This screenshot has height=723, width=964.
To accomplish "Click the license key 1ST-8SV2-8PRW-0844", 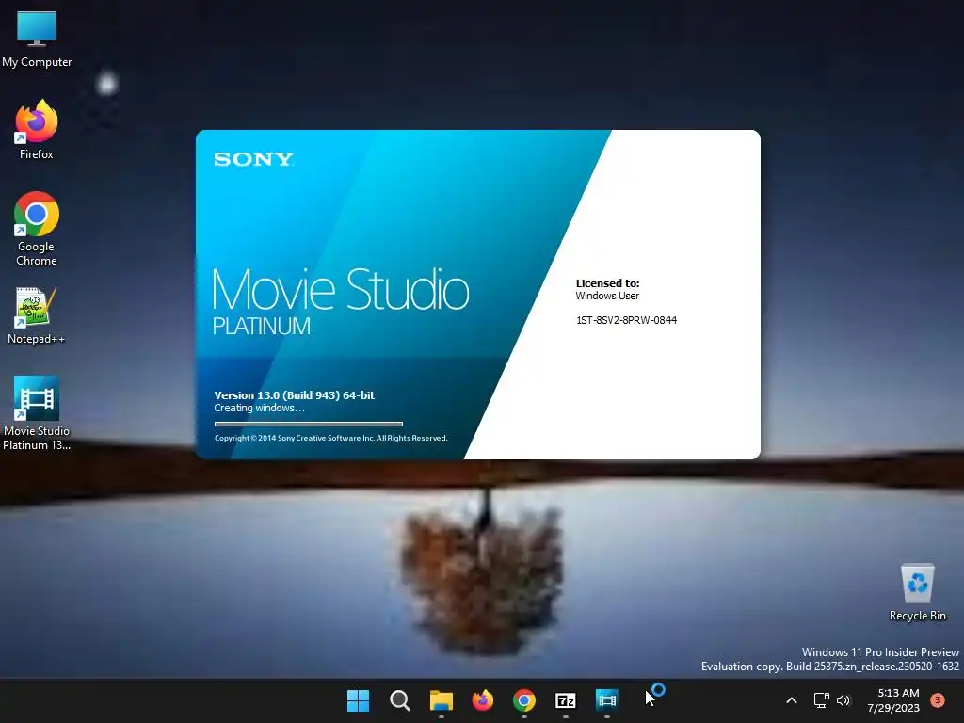I will point(626,320).
